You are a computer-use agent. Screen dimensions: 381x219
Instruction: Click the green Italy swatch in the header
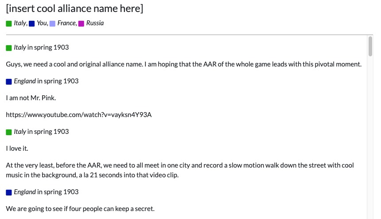[x=9, y=23]
